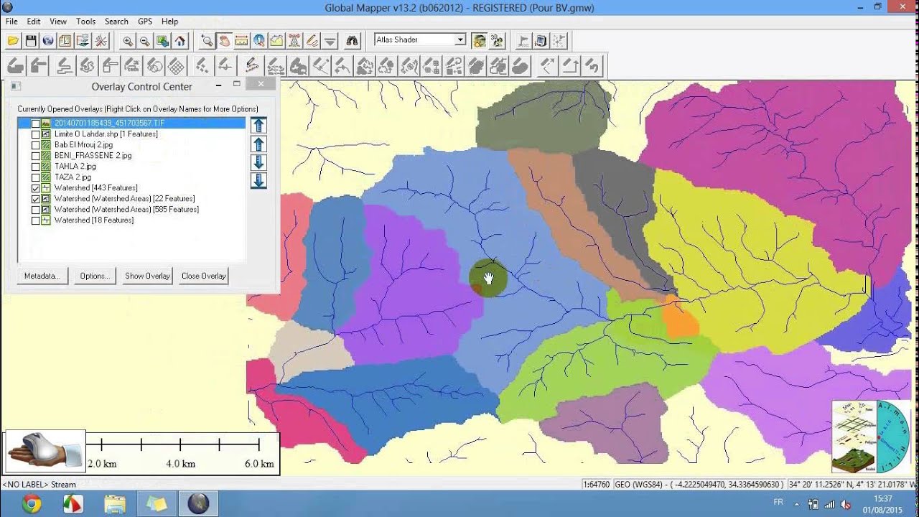Select the Watershed [18 Features] overlay name

pyautogui.click(x=94, y=220)
